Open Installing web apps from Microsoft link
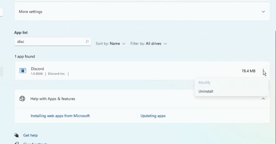 [x=60, y=116]
